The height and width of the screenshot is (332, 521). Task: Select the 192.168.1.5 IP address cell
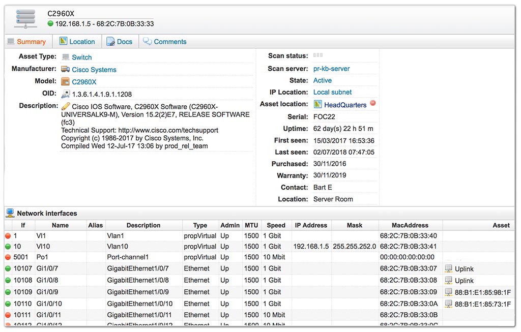pyautogui.click(x=311, y=247)
